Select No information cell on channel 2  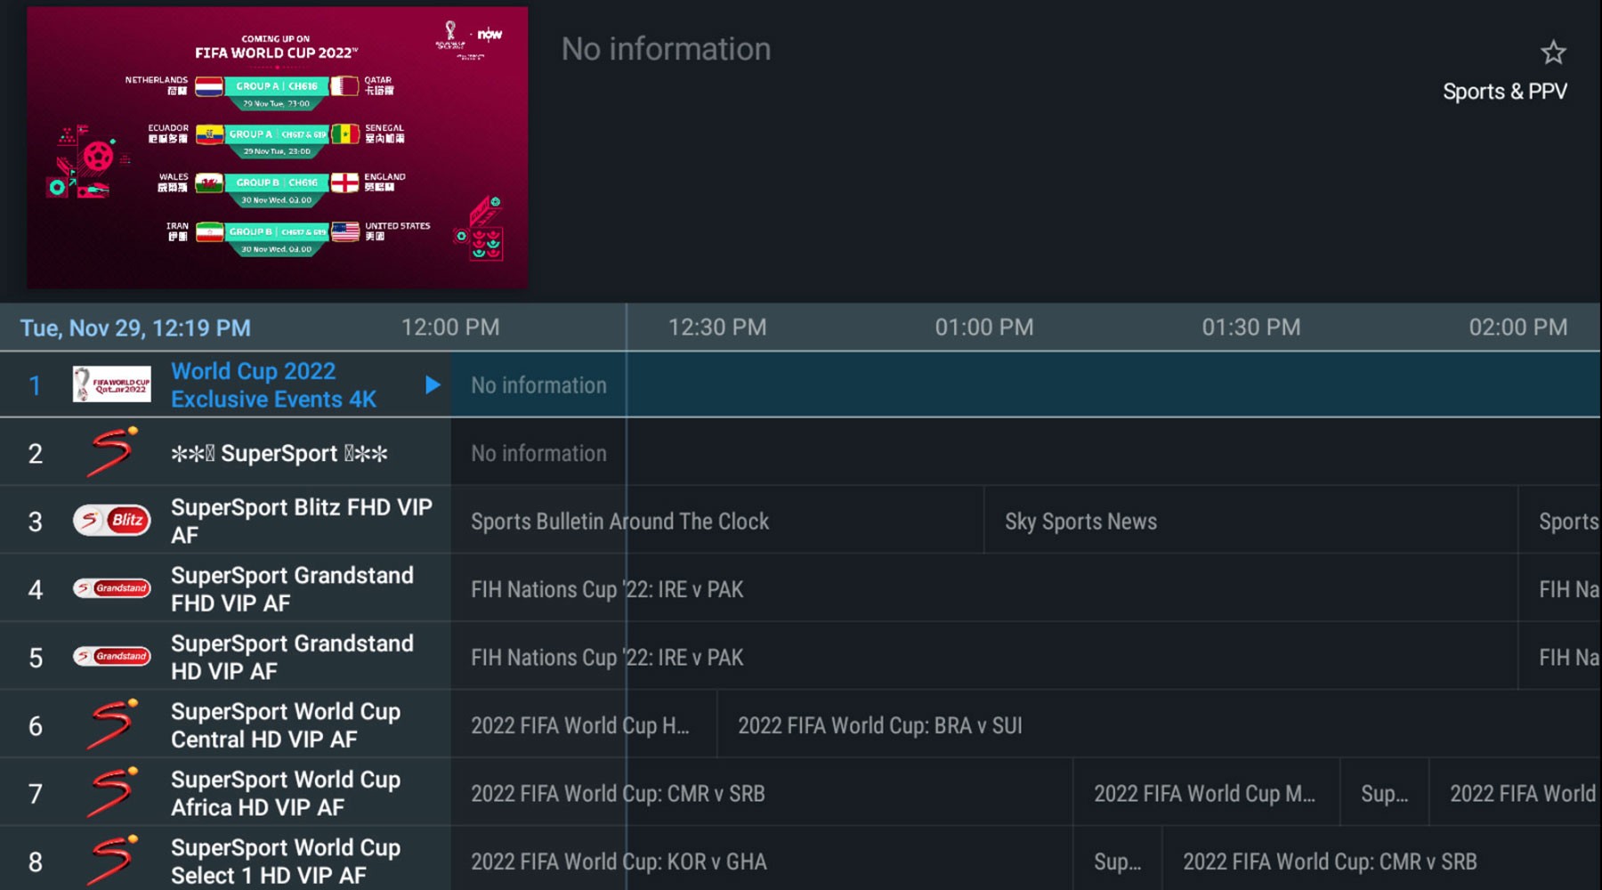tap(1025, 453)
